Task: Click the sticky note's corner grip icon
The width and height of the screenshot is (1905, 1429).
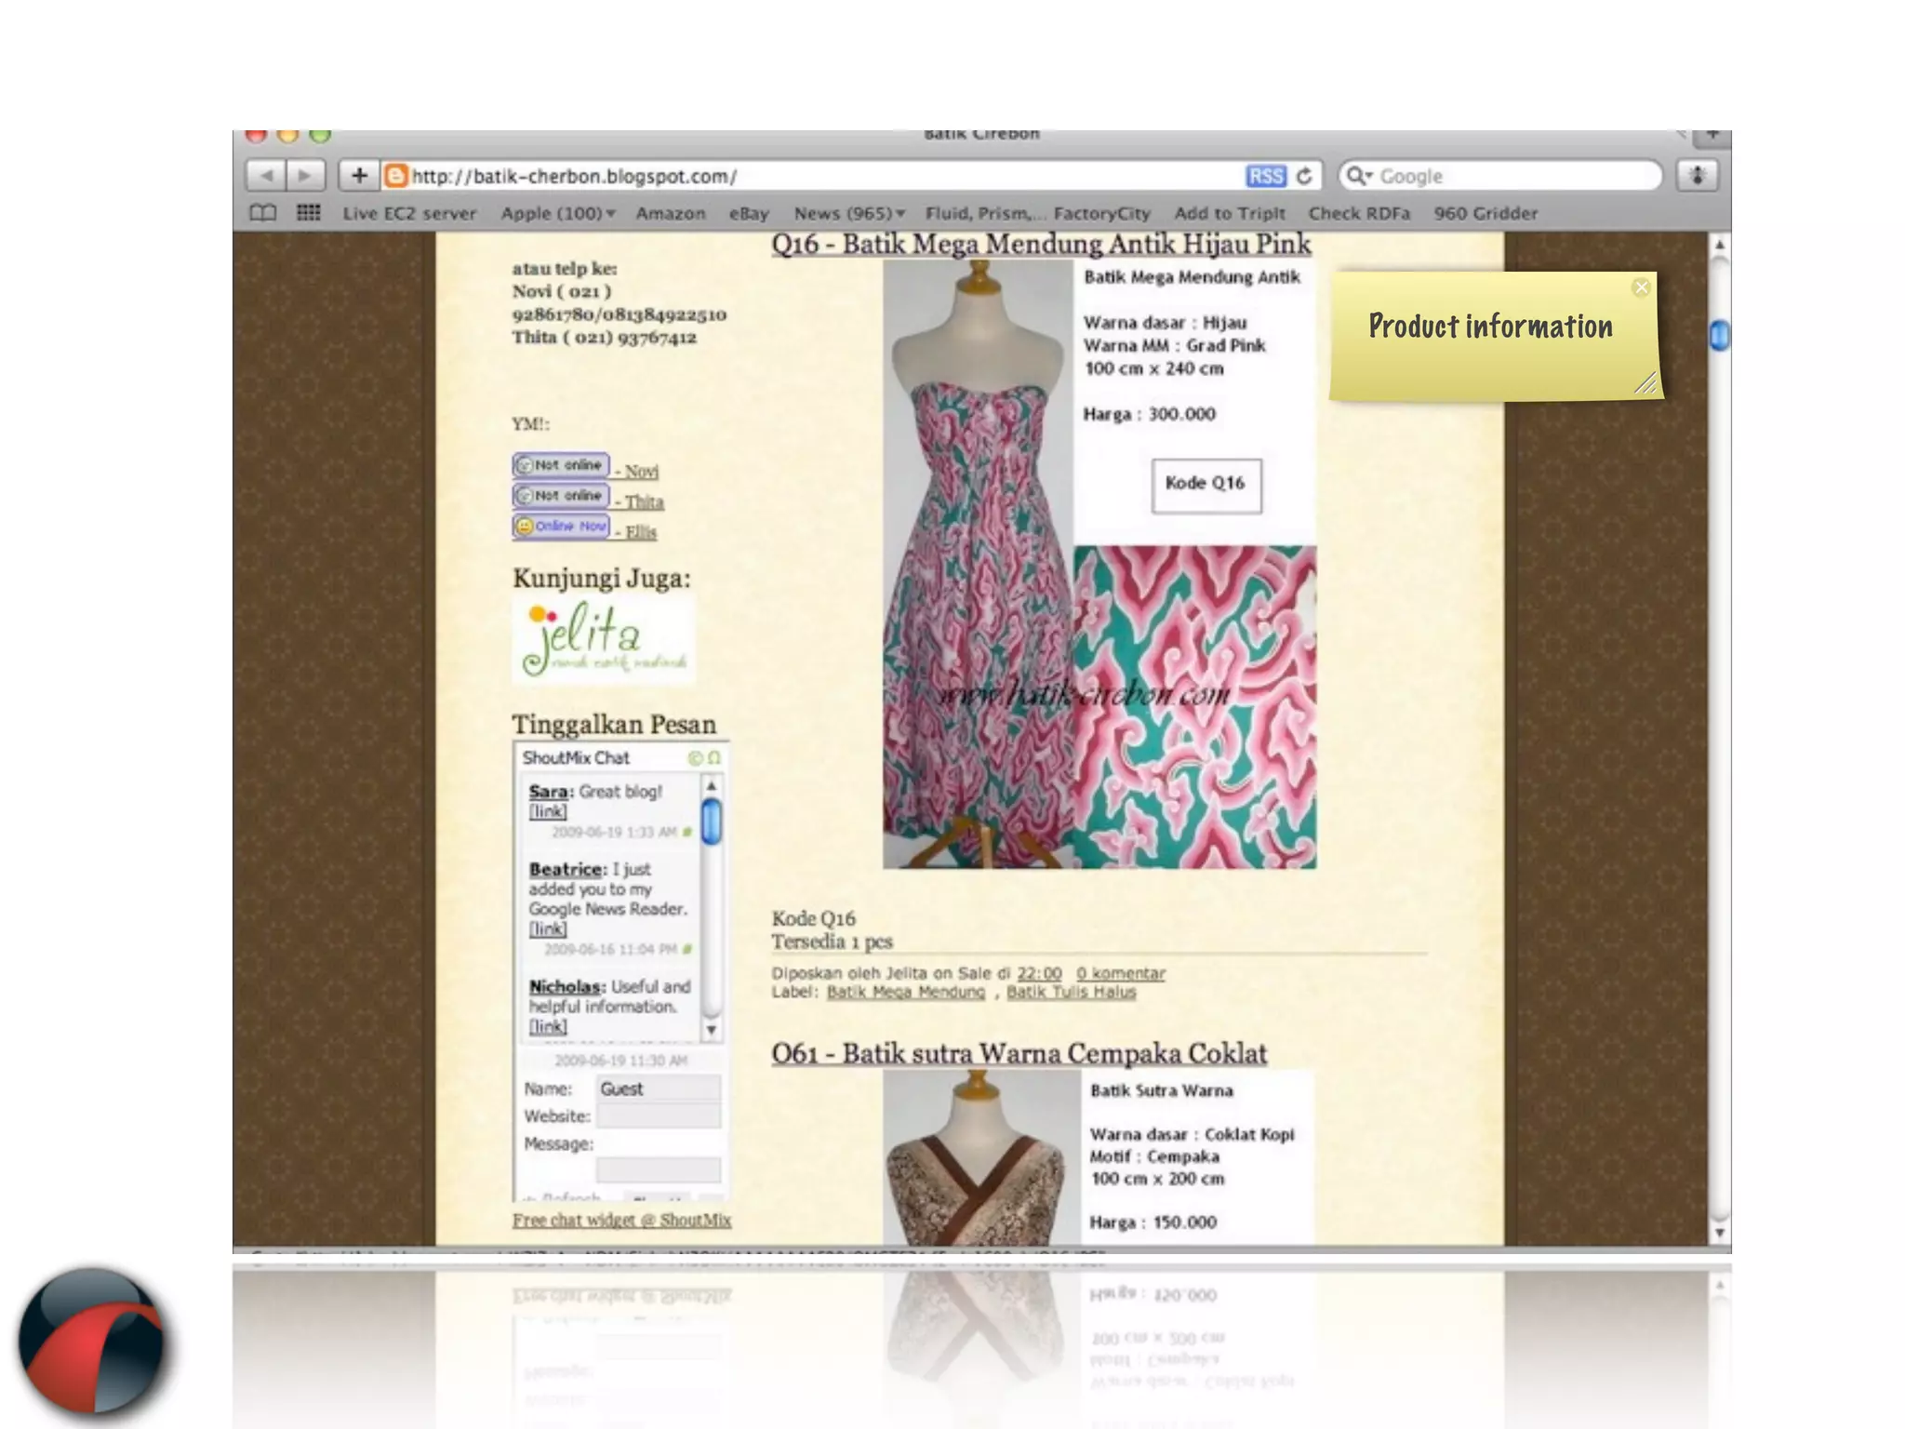Action: (x=1645, y=382)
